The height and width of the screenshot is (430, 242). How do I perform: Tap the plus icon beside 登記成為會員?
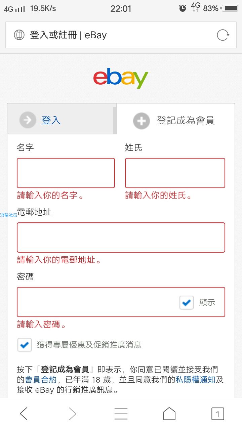142,121
